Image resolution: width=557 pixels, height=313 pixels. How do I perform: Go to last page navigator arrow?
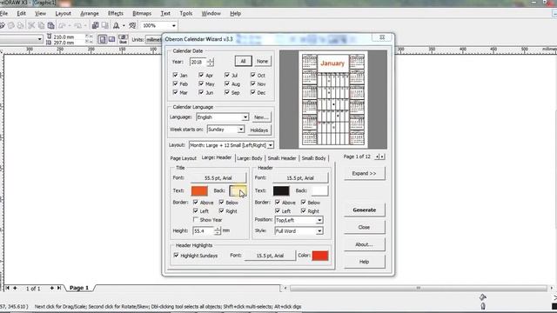(59, 288)
